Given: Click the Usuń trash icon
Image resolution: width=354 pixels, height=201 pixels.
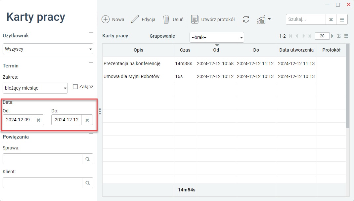Looking at the screenshot, I should point(166,20).
